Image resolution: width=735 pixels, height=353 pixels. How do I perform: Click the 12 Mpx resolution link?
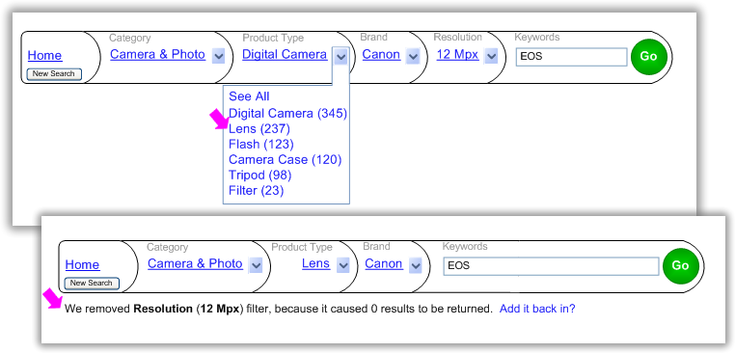tap(457, 54)
